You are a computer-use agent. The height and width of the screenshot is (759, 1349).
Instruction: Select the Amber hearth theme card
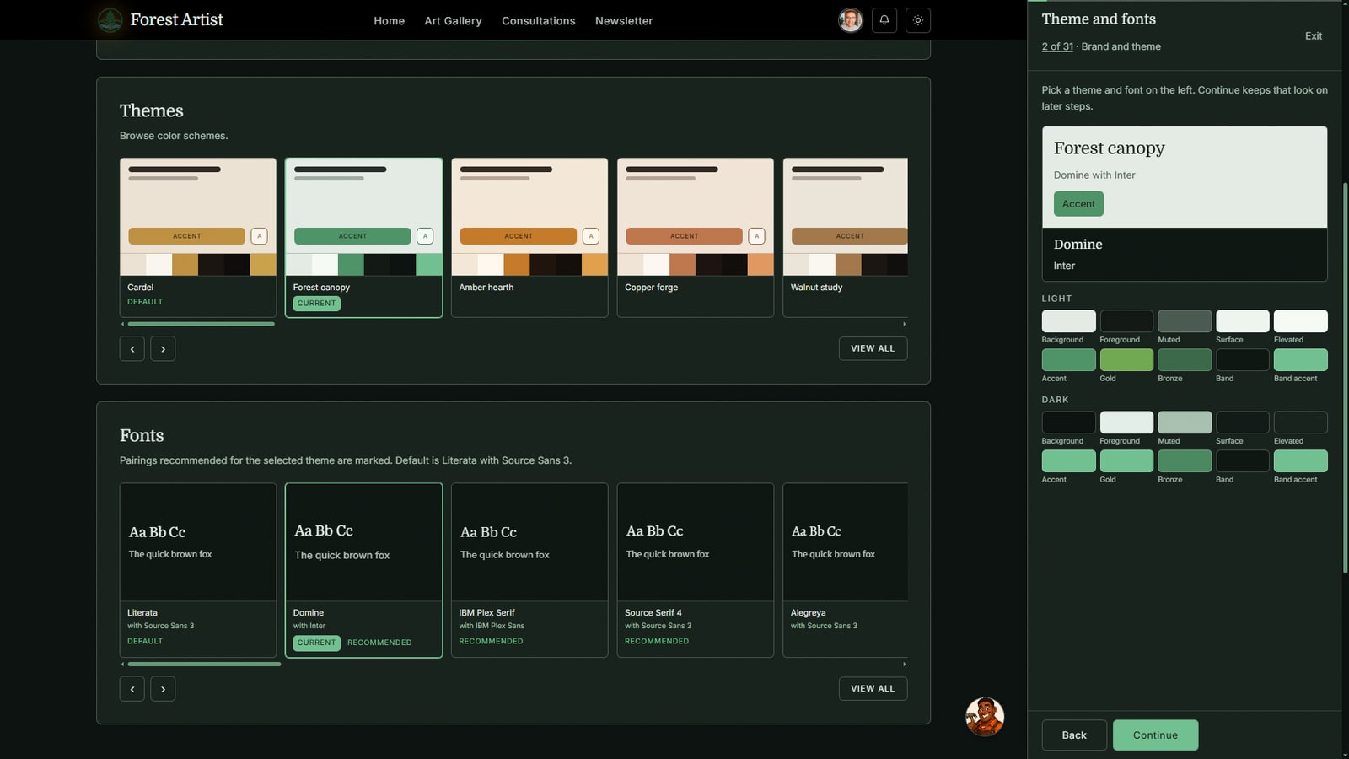tap(529, 237)
